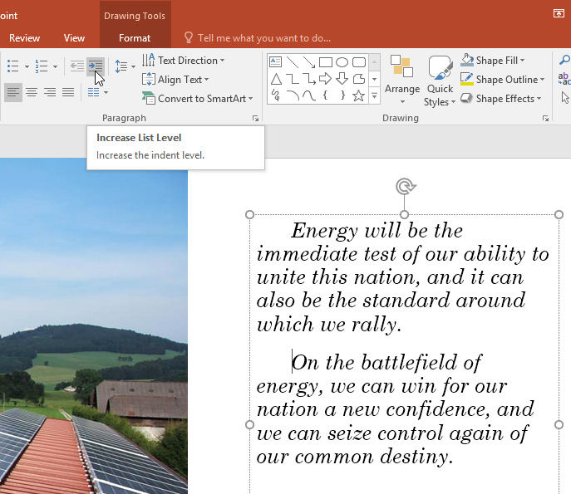571x494 pixels.
Task: Switch to the Review tab
Action: pos(24,37)
